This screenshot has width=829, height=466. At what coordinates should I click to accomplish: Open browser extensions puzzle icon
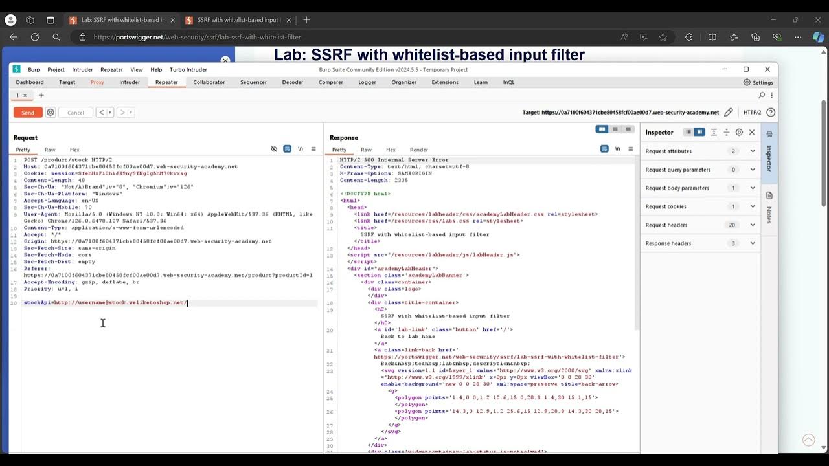pyautogui.click(x=689, y=37)
